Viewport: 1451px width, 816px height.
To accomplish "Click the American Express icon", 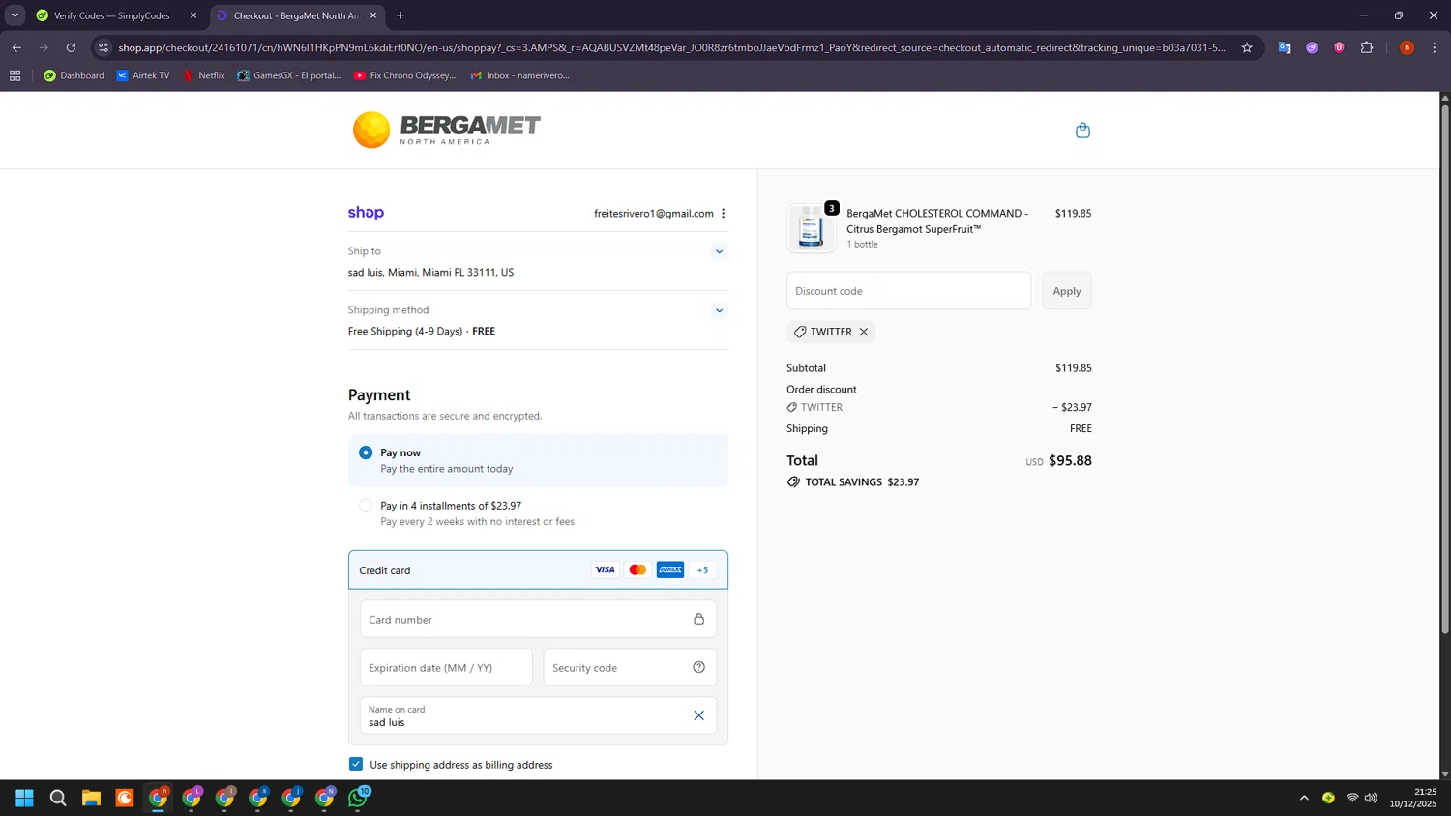I will pyautogui.click(x=670, y=569).
